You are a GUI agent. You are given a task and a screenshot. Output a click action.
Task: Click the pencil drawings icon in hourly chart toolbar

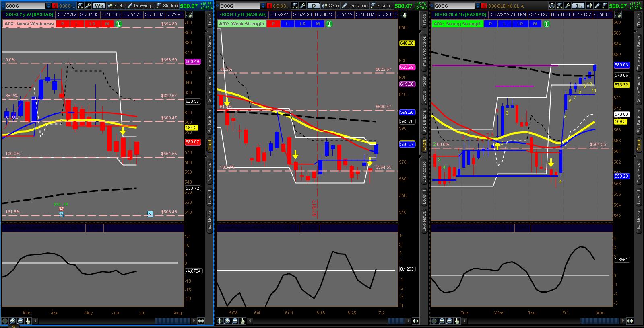[597, 6]
